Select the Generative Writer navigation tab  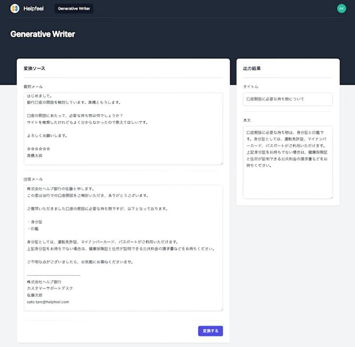[74, 8]
